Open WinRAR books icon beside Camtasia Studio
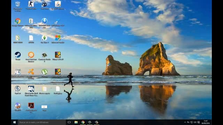The height and width of the screenshot is (125, 223). coord(58,55)
